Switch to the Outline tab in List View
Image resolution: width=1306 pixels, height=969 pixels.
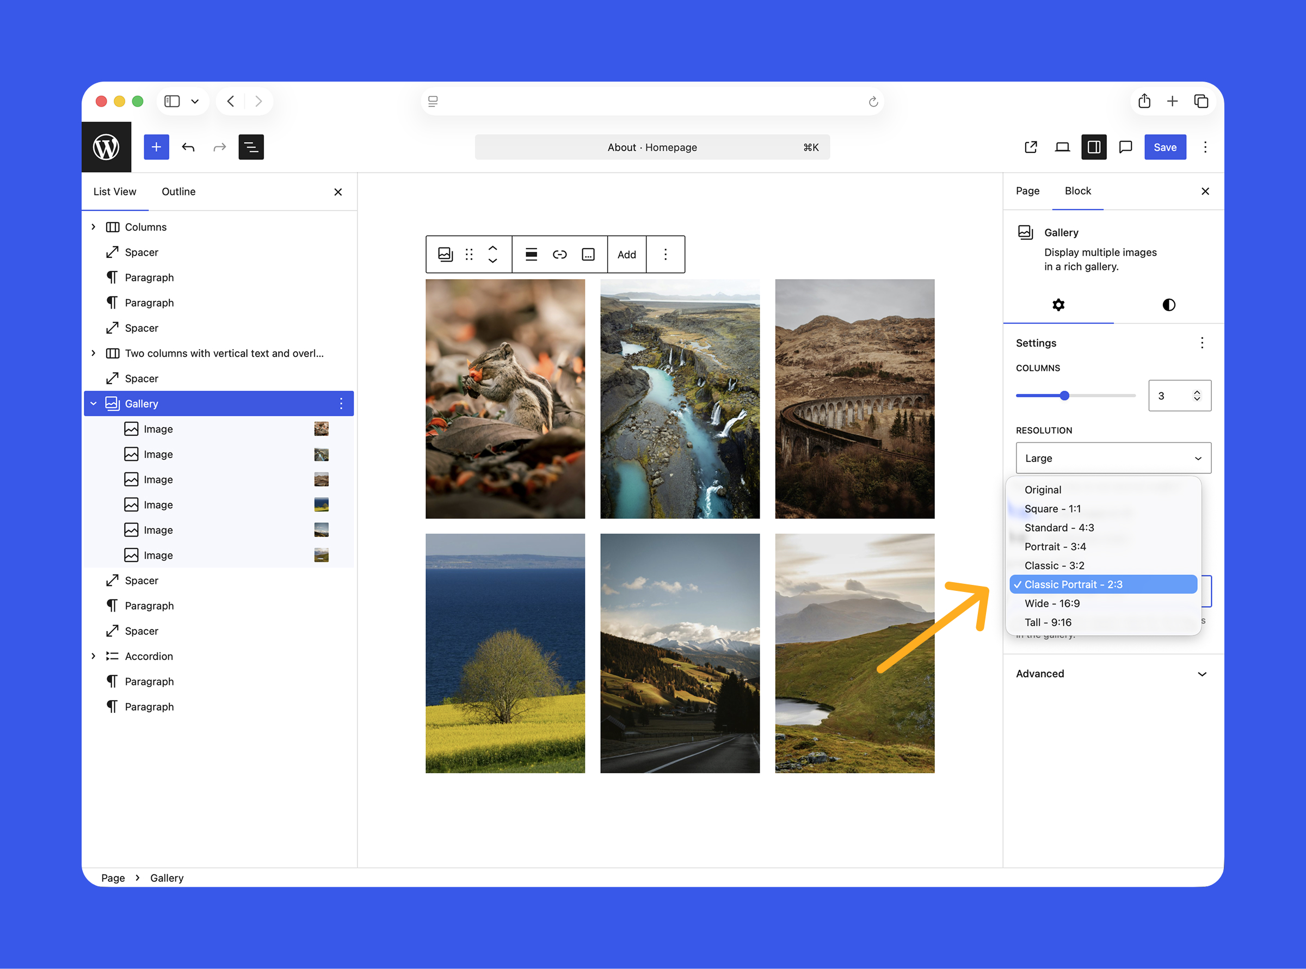(178, 191)
